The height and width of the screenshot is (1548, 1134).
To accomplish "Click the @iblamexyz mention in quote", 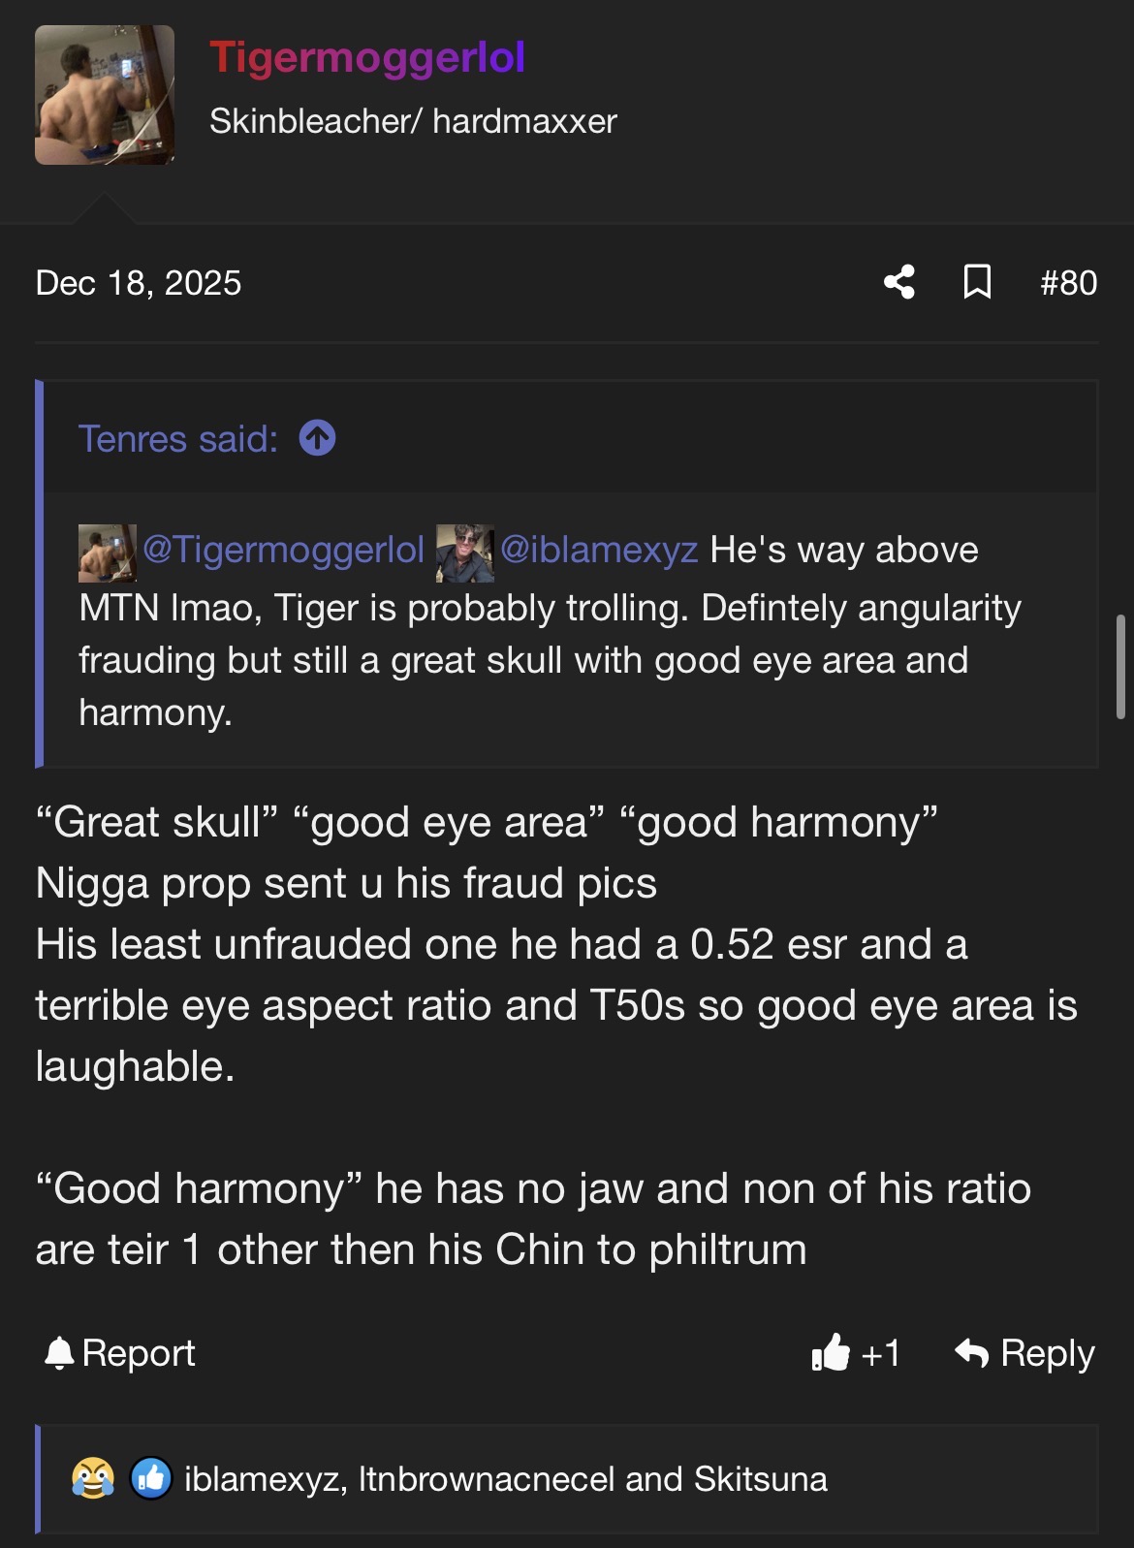I will [x=599, y=550].
